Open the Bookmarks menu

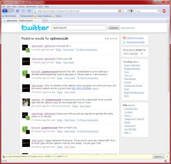click(x=31, y=6)
